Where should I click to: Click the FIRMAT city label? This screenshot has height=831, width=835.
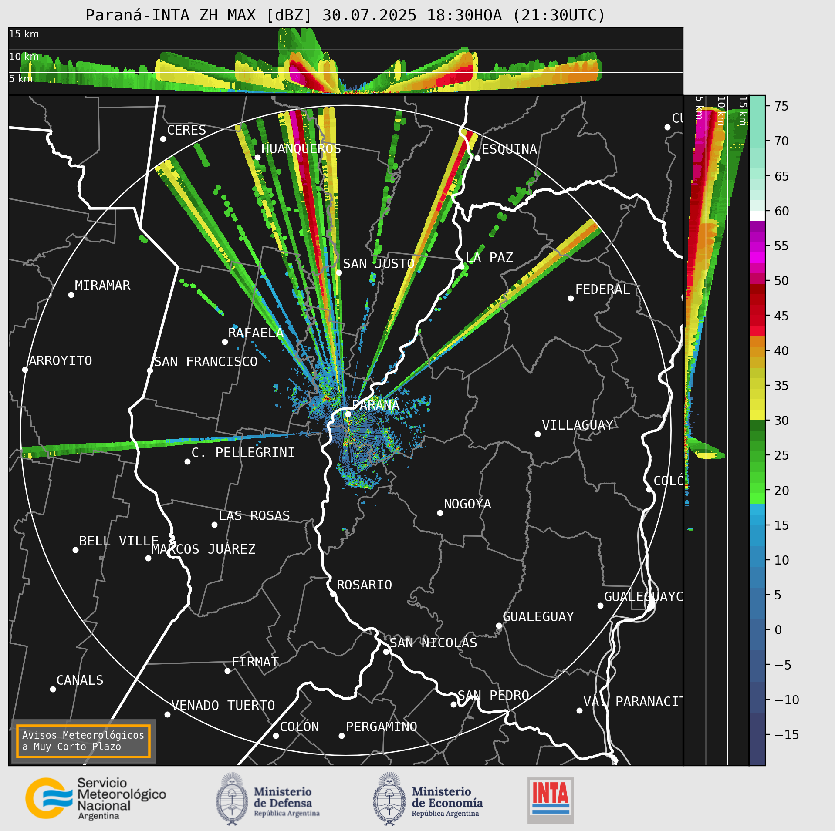tap(255, 662)
